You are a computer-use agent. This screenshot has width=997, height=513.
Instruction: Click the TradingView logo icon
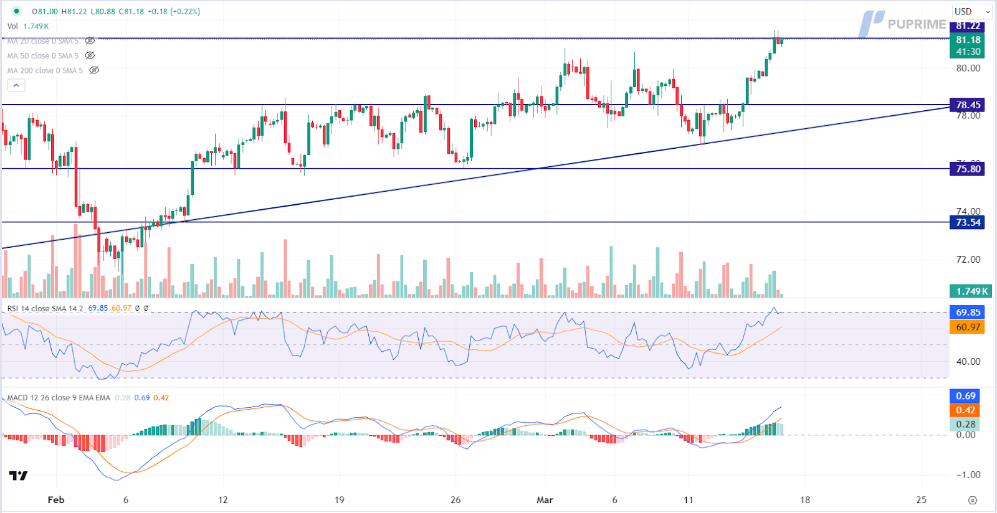pyautogui.click(x=18, y=476)
